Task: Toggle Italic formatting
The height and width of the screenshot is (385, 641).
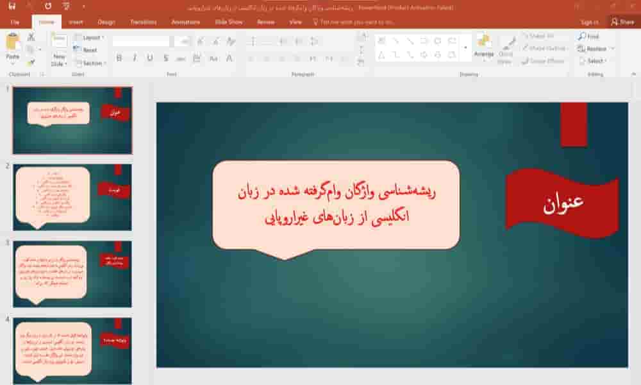Action: click(135, 58)
